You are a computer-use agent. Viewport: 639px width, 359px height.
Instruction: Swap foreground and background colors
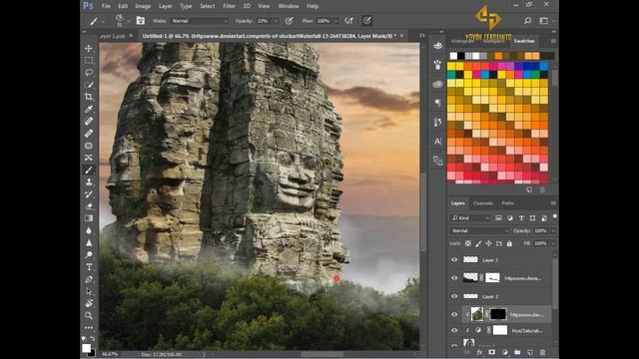93,338
